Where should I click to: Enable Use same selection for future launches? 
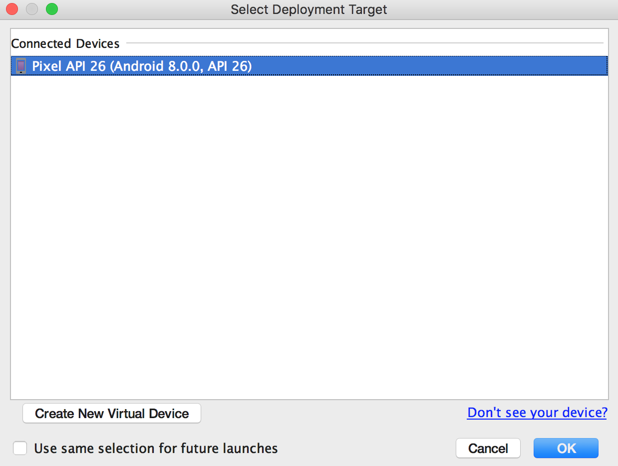20,448
